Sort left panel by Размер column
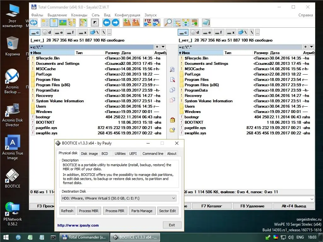323x242 pixels. coord(112,53)
